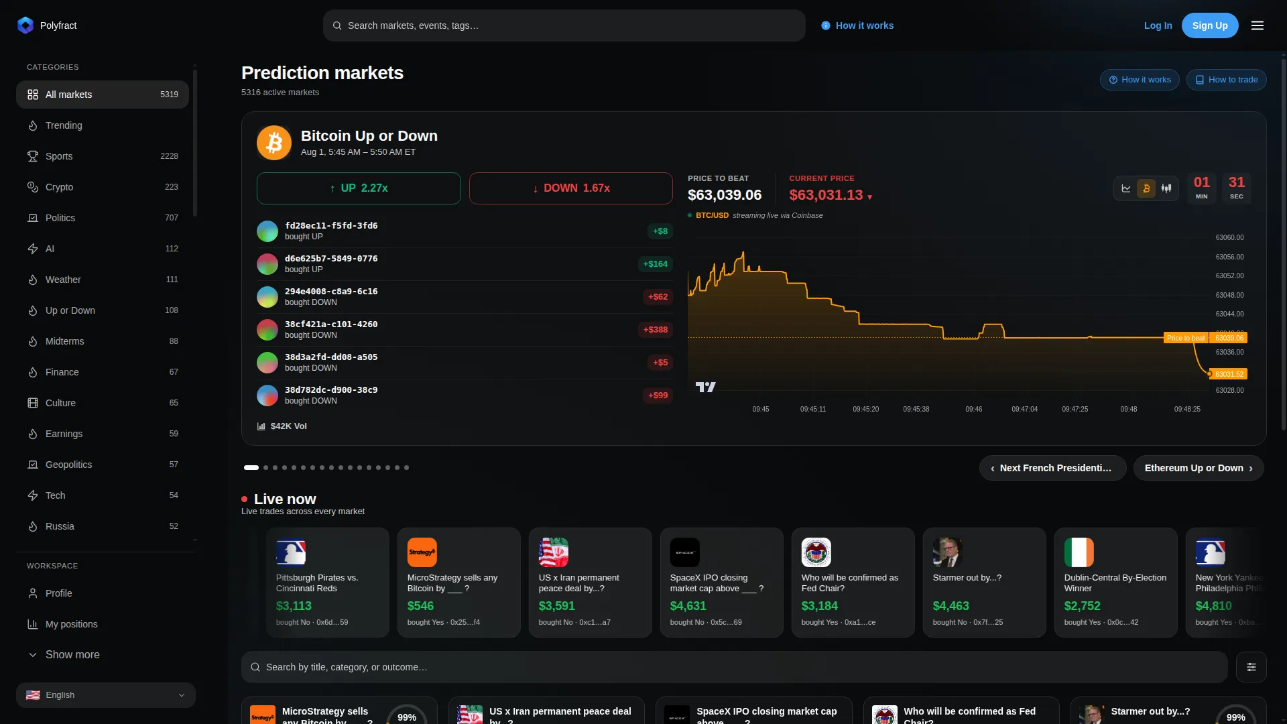1287x724 pixels.
Task: Open the Finance category
Action: [x=103, y=372]
